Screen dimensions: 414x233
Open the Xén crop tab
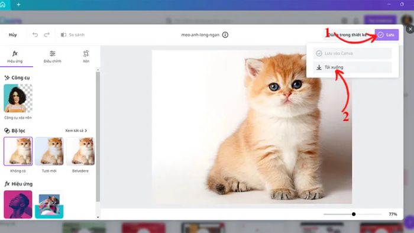click(x=86, y=57)
